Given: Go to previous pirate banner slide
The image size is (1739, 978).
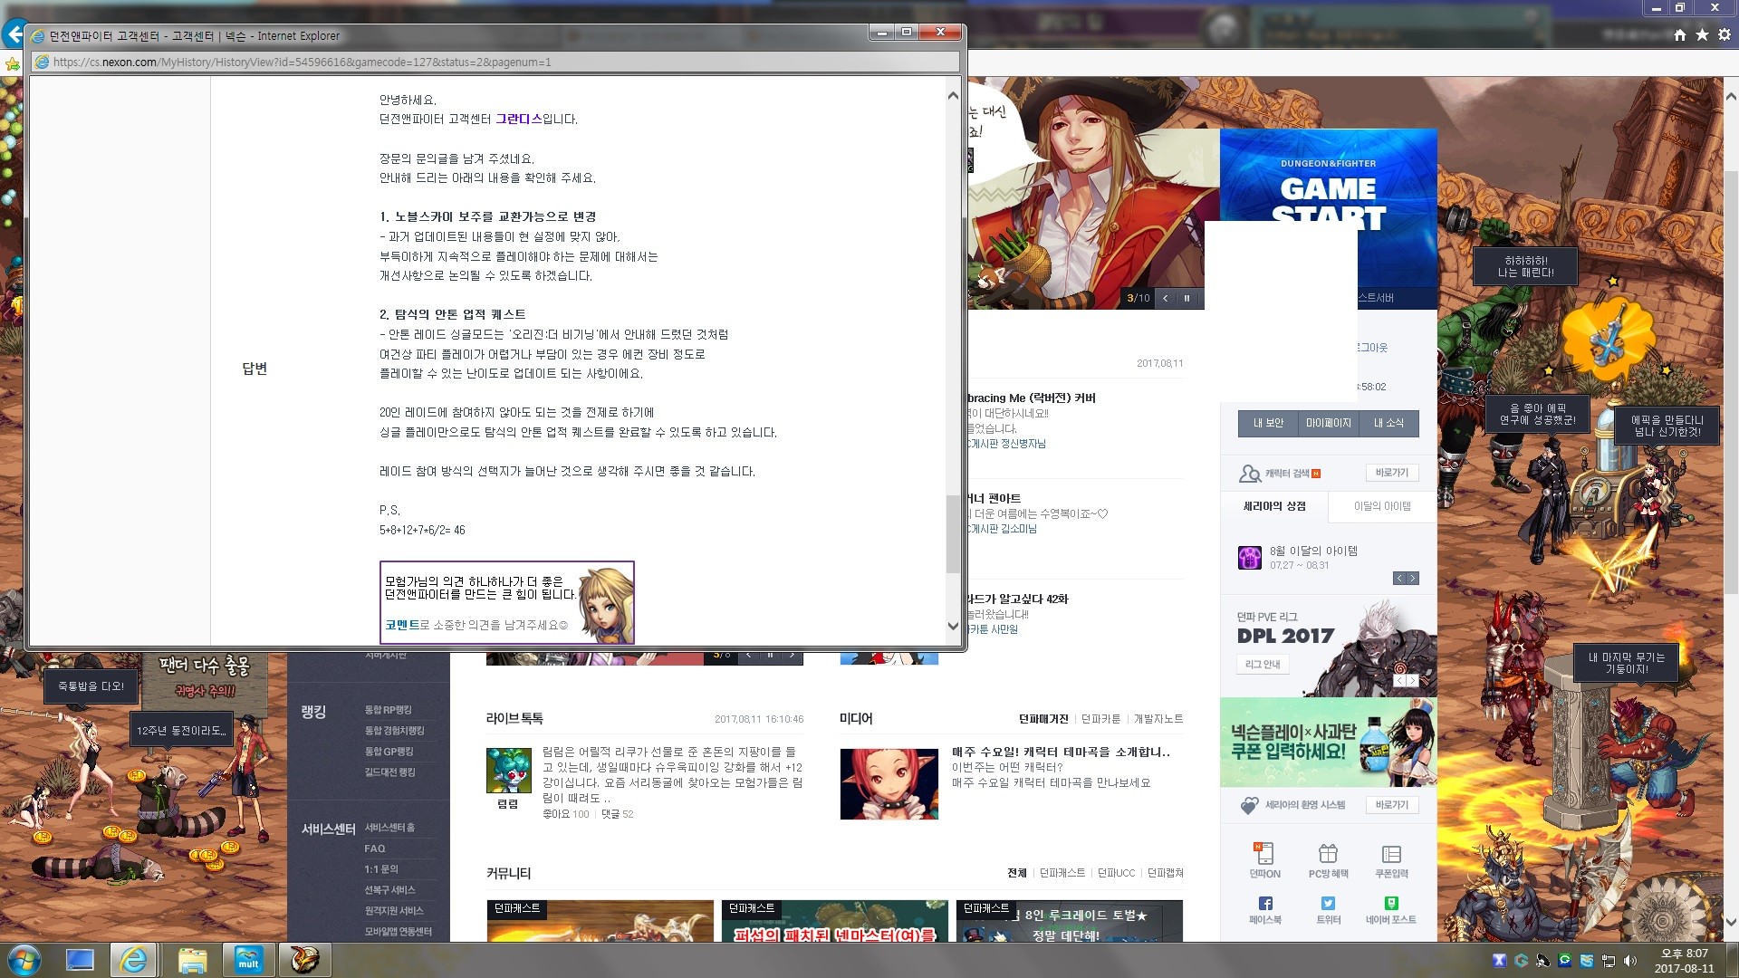Looking at the screenshot, I should (x=1165, y=298).
